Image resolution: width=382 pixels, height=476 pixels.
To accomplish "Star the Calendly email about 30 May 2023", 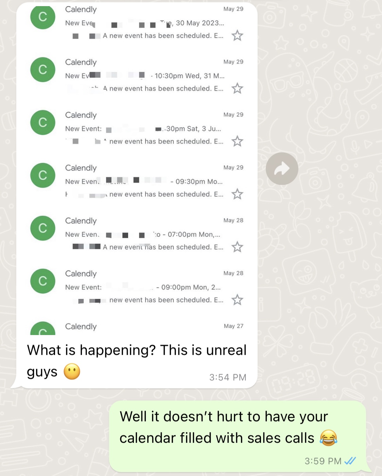I will pyautogui.click(x=237, y=35).
